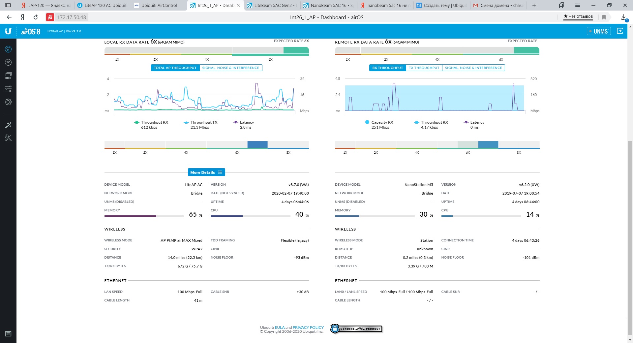Click the Flexible (legacy) TDD framing value
Image resolution: width=633 pixels, height=343 pixels.
click(x=295, y=240)
